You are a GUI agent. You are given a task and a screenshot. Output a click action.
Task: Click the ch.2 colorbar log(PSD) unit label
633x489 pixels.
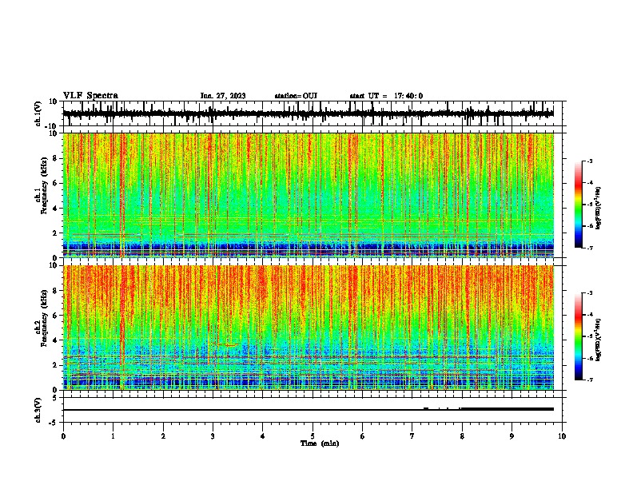[599, 340]
